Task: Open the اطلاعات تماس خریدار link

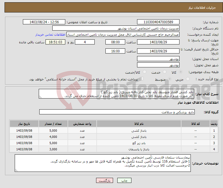Action: [50, 35]
